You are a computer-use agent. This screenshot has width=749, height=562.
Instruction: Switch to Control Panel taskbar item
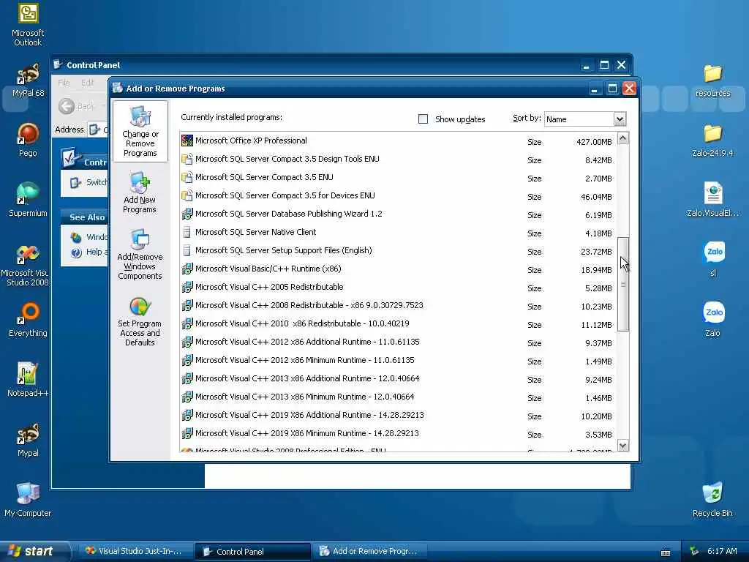[x=252, y=552]
